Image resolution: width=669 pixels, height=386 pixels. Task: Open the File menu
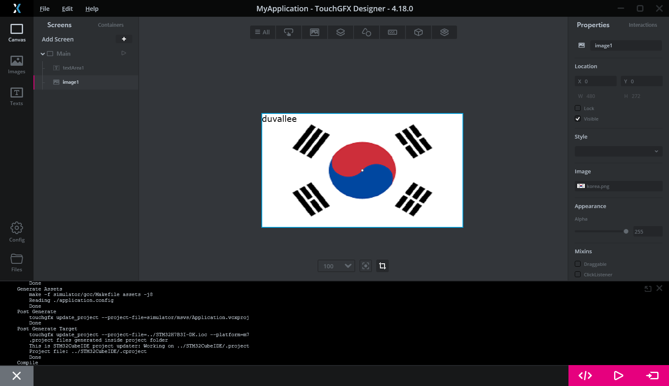click(44, 9)
